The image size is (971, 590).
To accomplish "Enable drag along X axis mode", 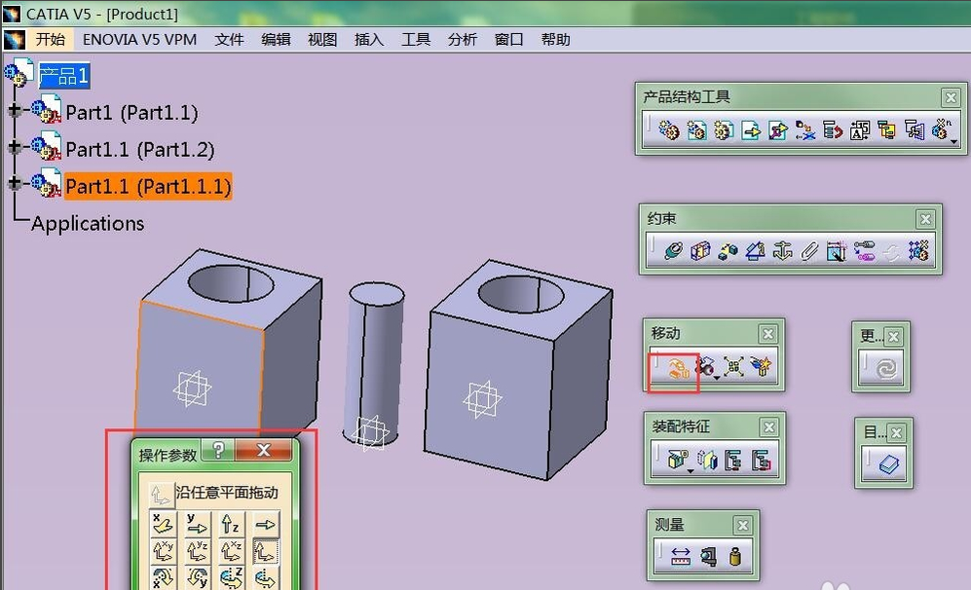I will 164,524.
